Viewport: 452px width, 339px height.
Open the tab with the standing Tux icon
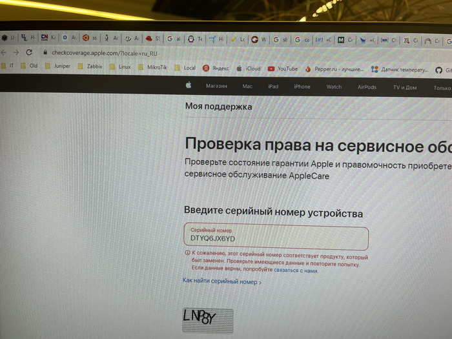[111, 38]
